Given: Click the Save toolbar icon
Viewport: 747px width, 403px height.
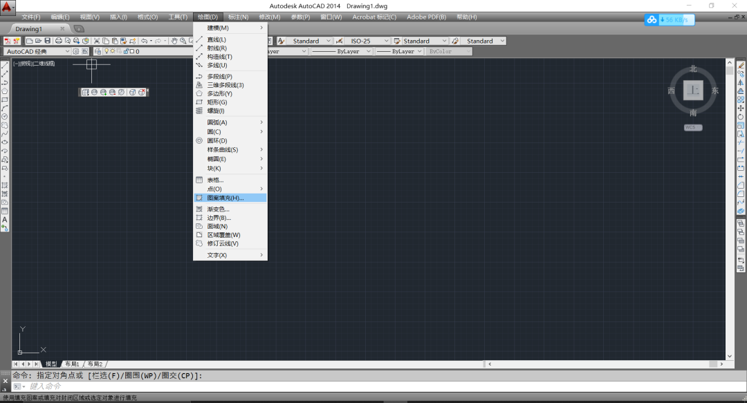Looking at the screenshot, I should tap(47, 41).
